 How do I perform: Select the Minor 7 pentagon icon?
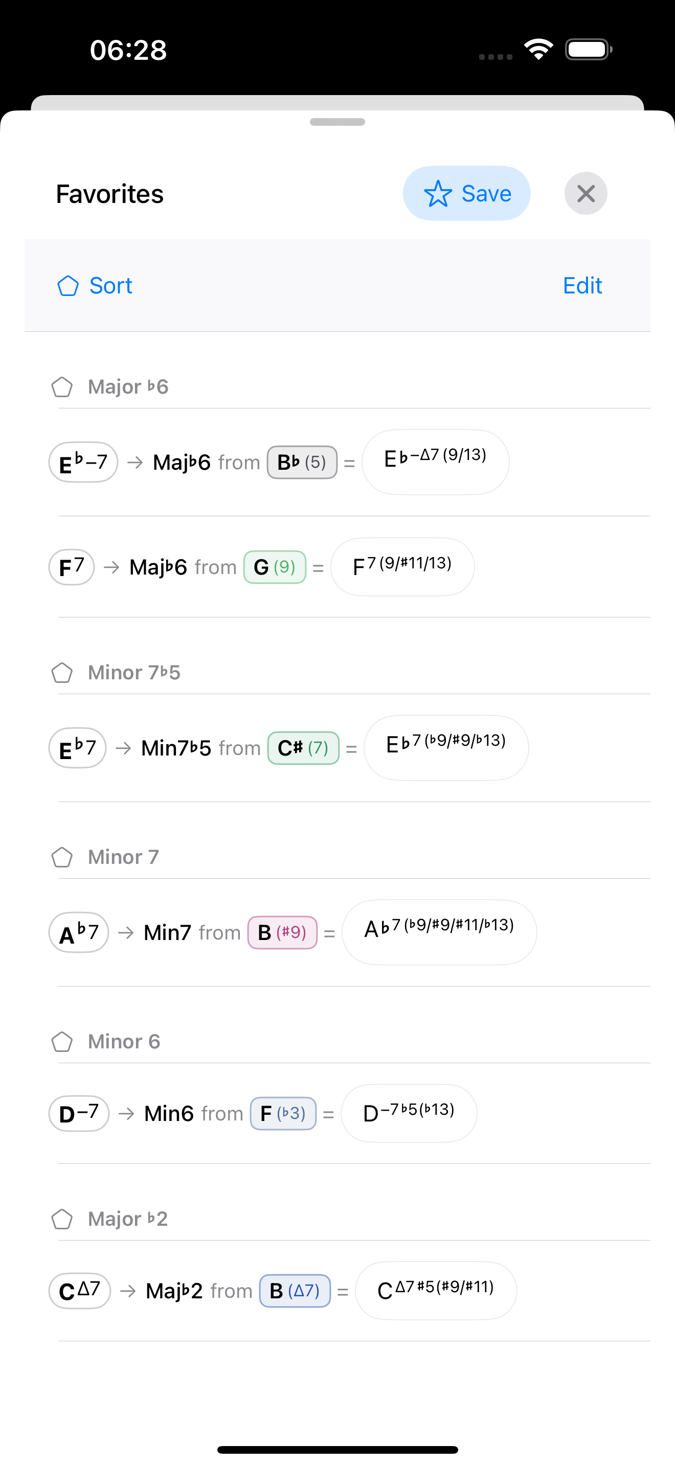(x=62, y=857)
